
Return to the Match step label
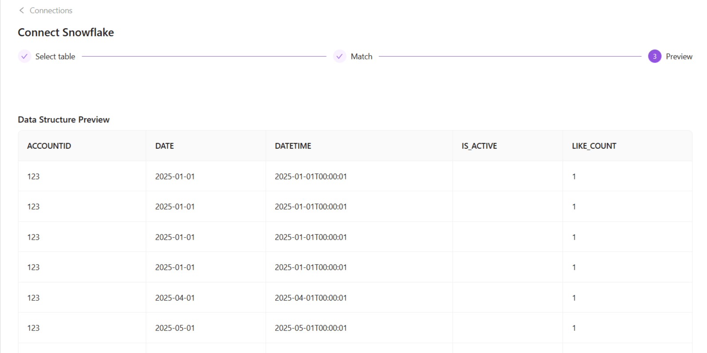tap(361, 56)
